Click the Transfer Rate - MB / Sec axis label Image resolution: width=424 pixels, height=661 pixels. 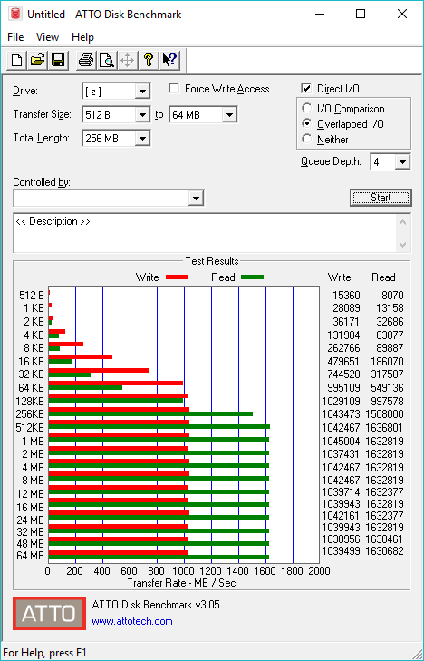point(181,583)
